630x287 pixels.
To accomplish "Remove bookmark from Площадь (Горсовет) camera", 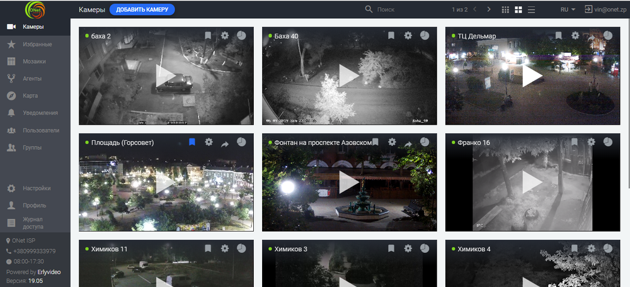I will [x=192, y=142].
